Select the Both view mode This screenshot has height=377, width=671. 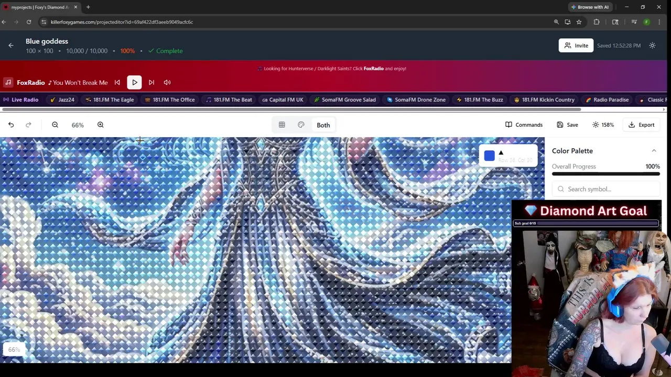[323, 125]
